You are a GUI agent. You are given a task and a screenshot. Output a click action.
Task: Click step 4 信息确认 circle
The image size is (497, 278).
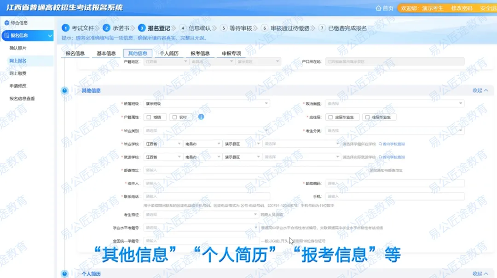(x=183, y=28)
